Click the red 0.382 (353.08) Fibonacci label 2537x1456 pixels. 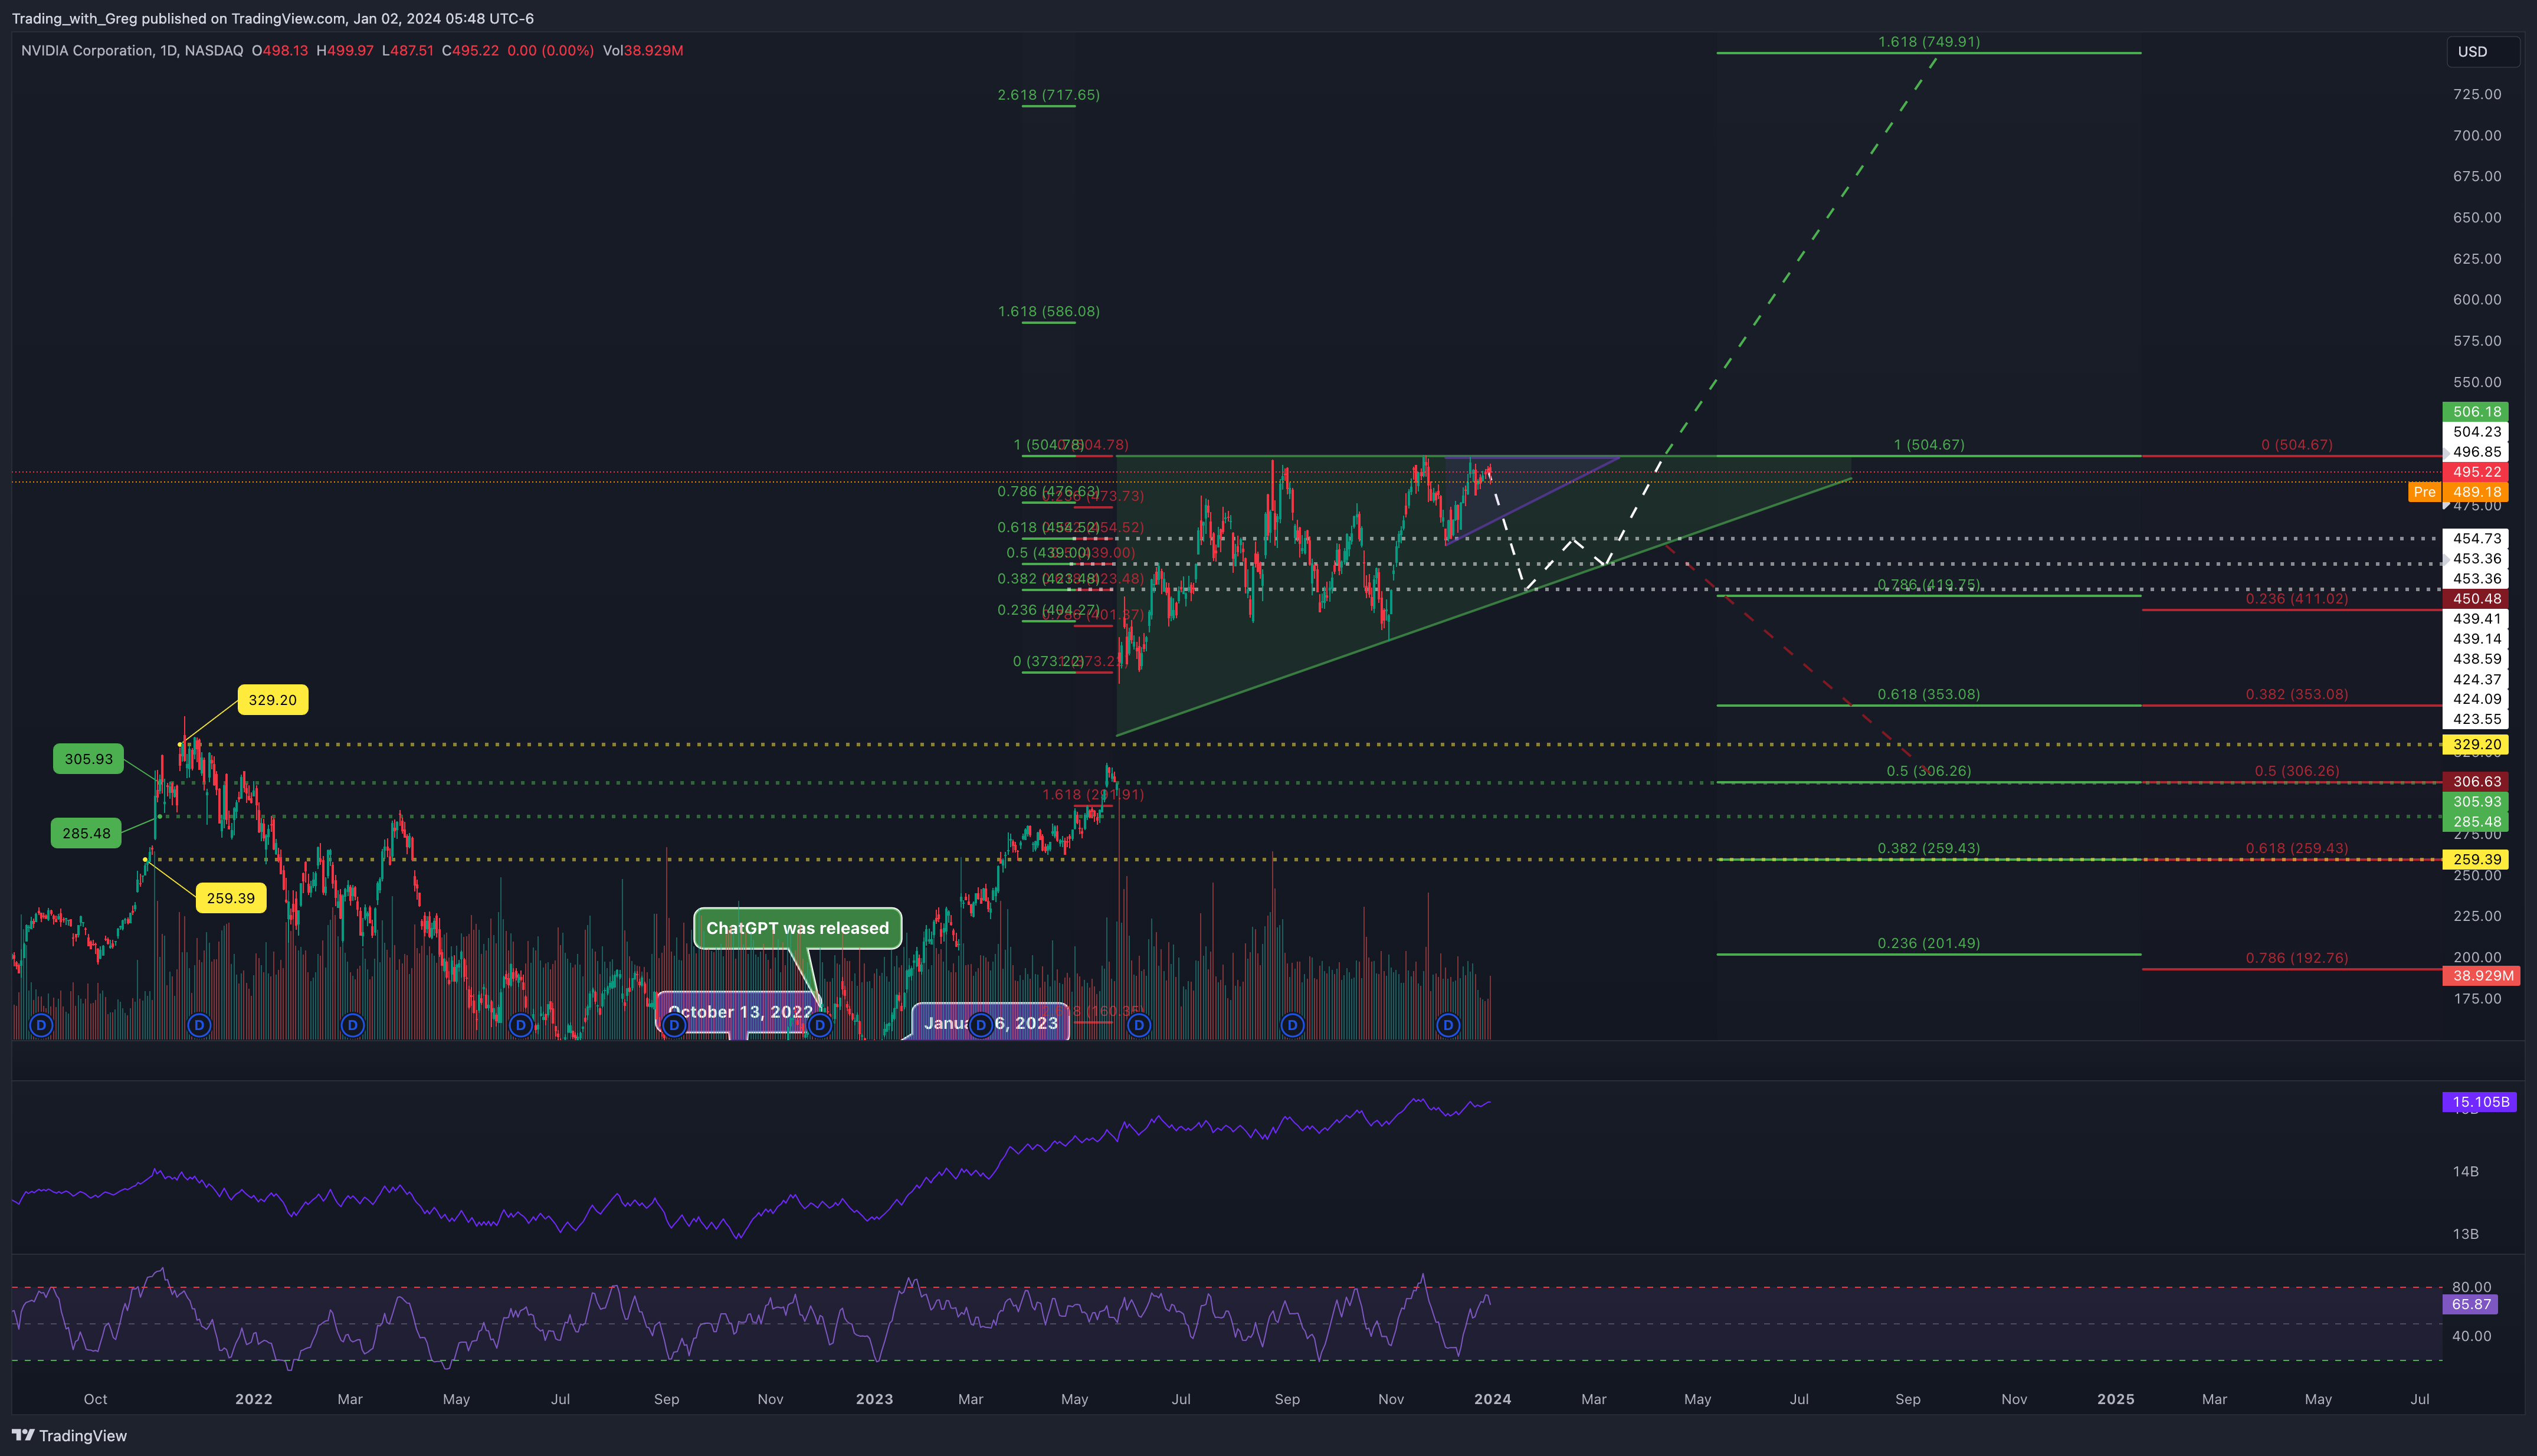(2297, 694)
